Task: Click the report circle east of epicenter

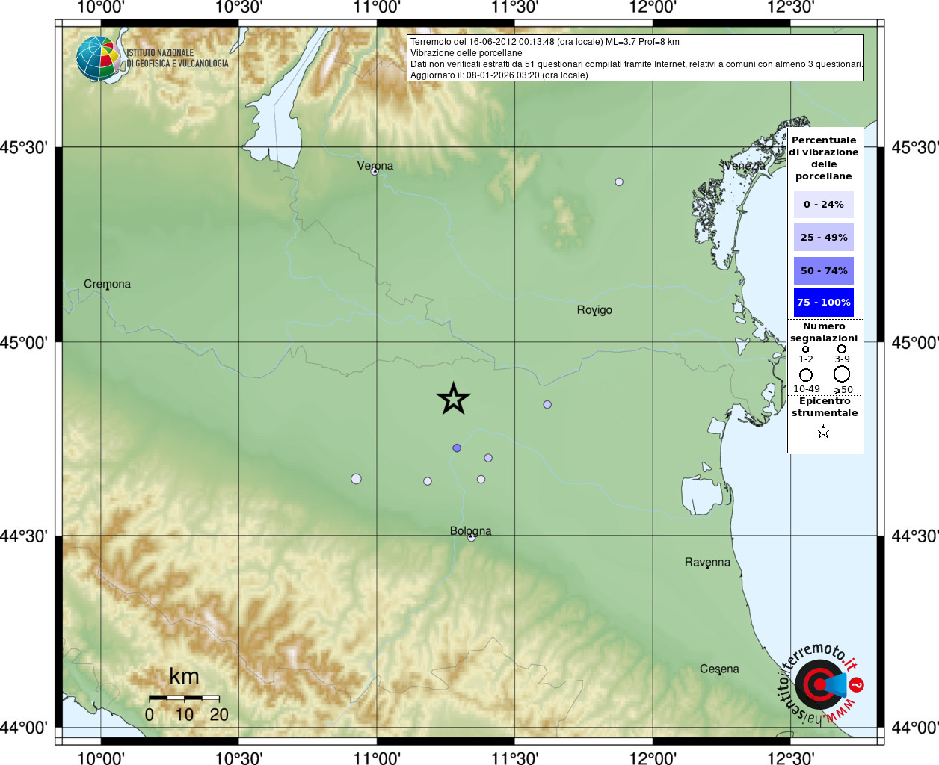Action: point(547,404)
